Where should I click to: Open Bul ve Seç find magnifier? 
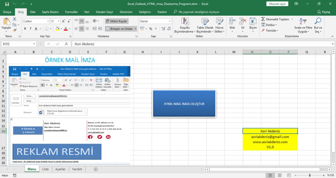coord(318,25)
